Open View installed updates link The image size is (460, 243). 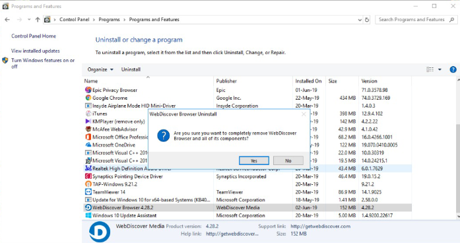36,51
